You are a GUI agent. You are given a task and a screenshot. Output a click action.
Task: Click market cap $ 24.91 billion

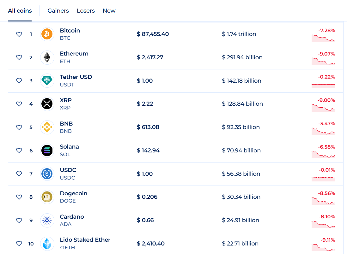click(x=240, y=220)
